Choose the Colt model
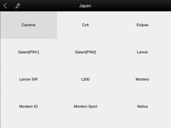The image size is (171, 128). [x=85, y=25]
